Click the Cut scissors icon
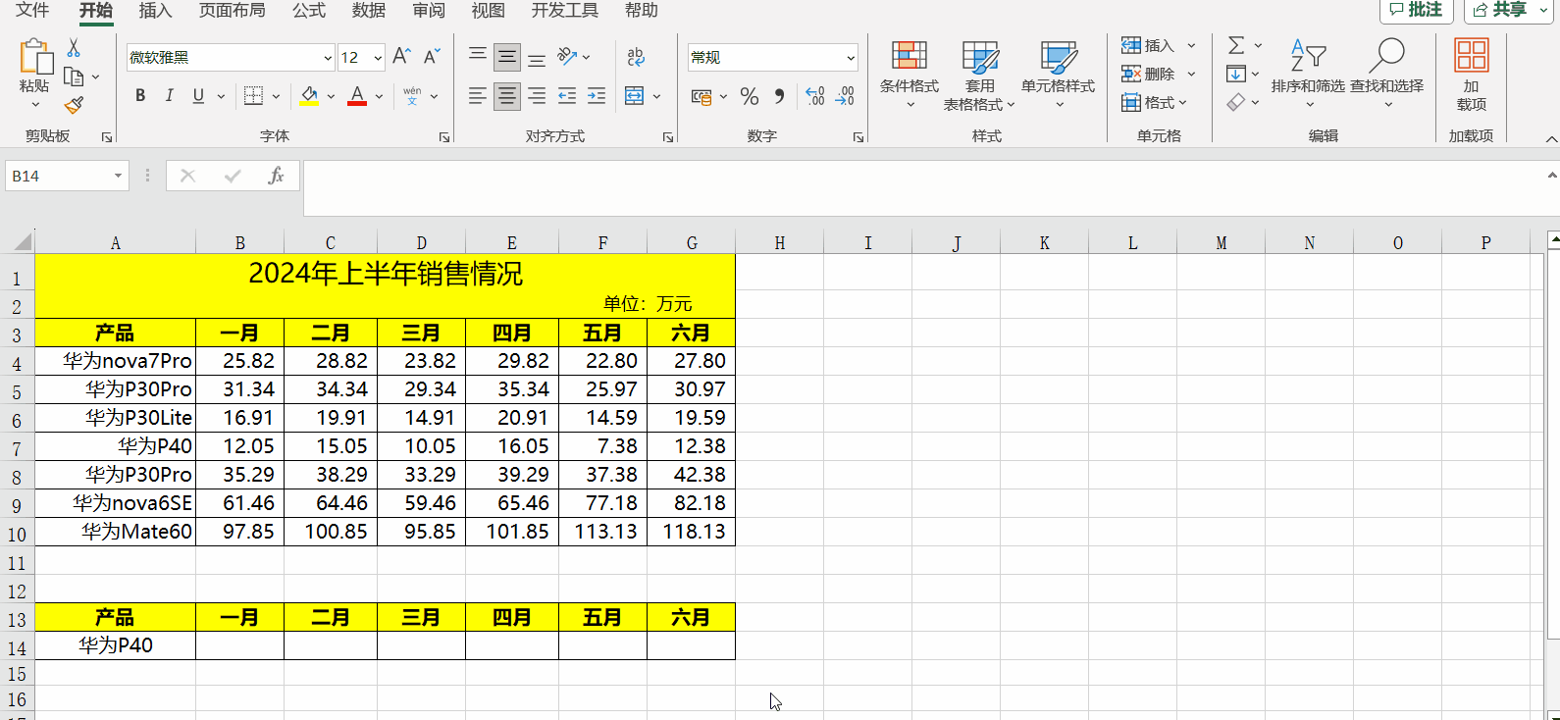The image size is (1560, 720). 74,48
